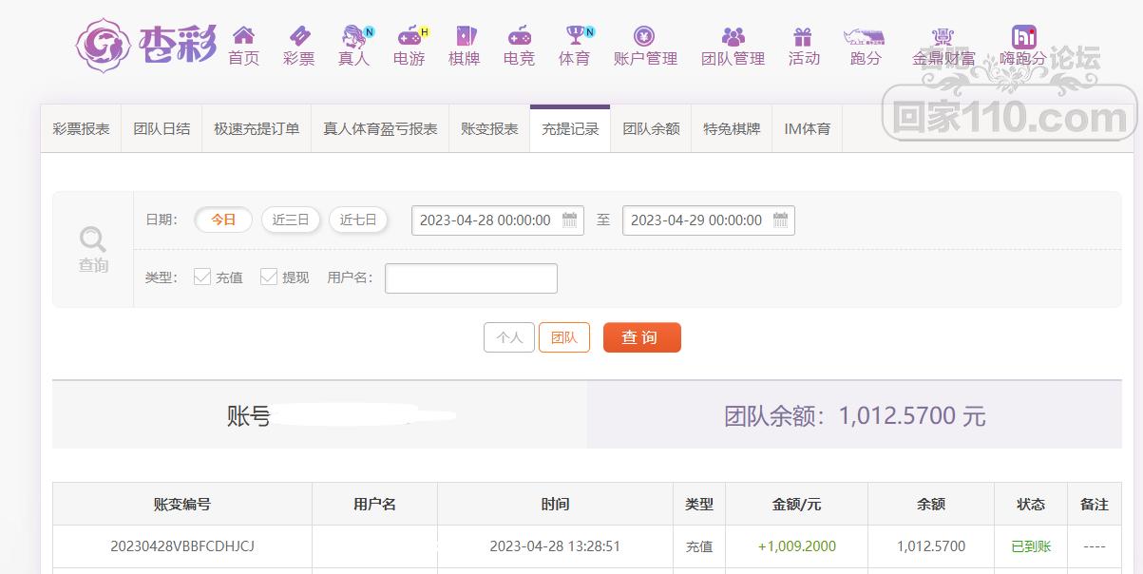Open 团队管理 people icon
This screenshot has width=1143, height=574.
click(733, 36)
